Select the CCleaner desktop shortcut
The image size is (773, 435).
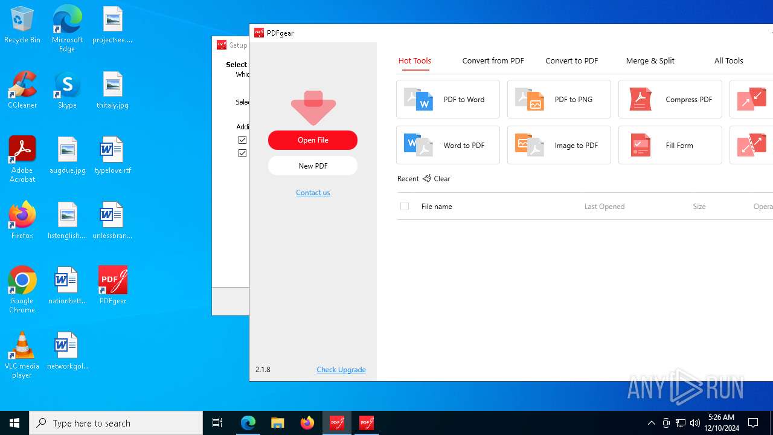(22, 91)
